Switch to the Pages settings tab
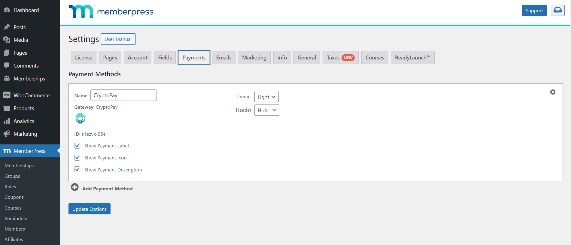The width and height of the screenshot is (571, 245). (110, 57)
